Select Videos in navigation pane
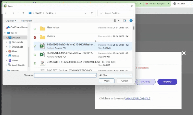Screen dimensions: 193x115 [15, 61]
